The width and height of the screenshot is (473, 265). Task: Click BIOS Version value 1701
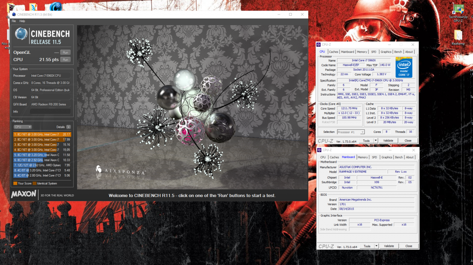click(376, 204)
